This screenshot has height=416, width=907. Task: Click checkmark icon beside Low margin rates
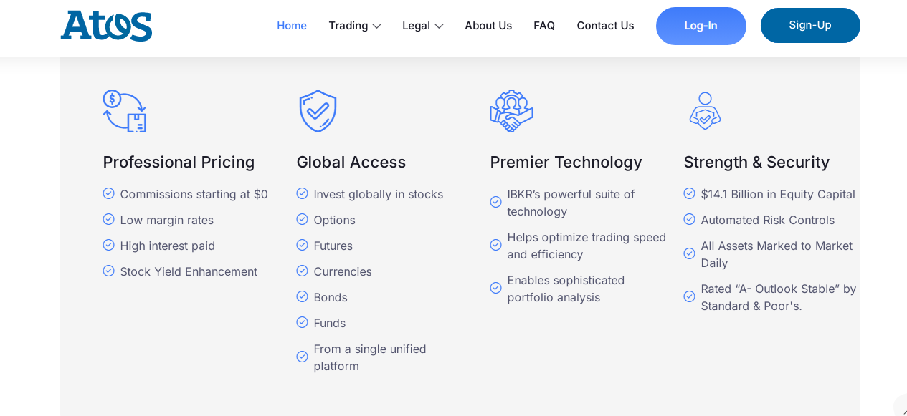(x=109, y=219)
